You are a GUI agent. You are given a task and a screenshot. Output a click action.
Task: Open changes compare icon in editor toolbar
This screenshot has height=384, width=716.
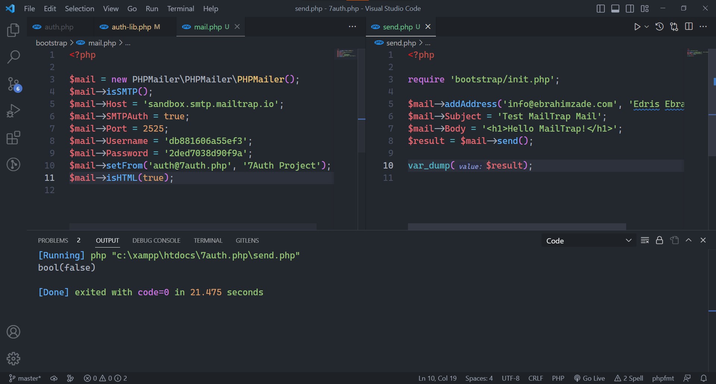pos(674,27)
